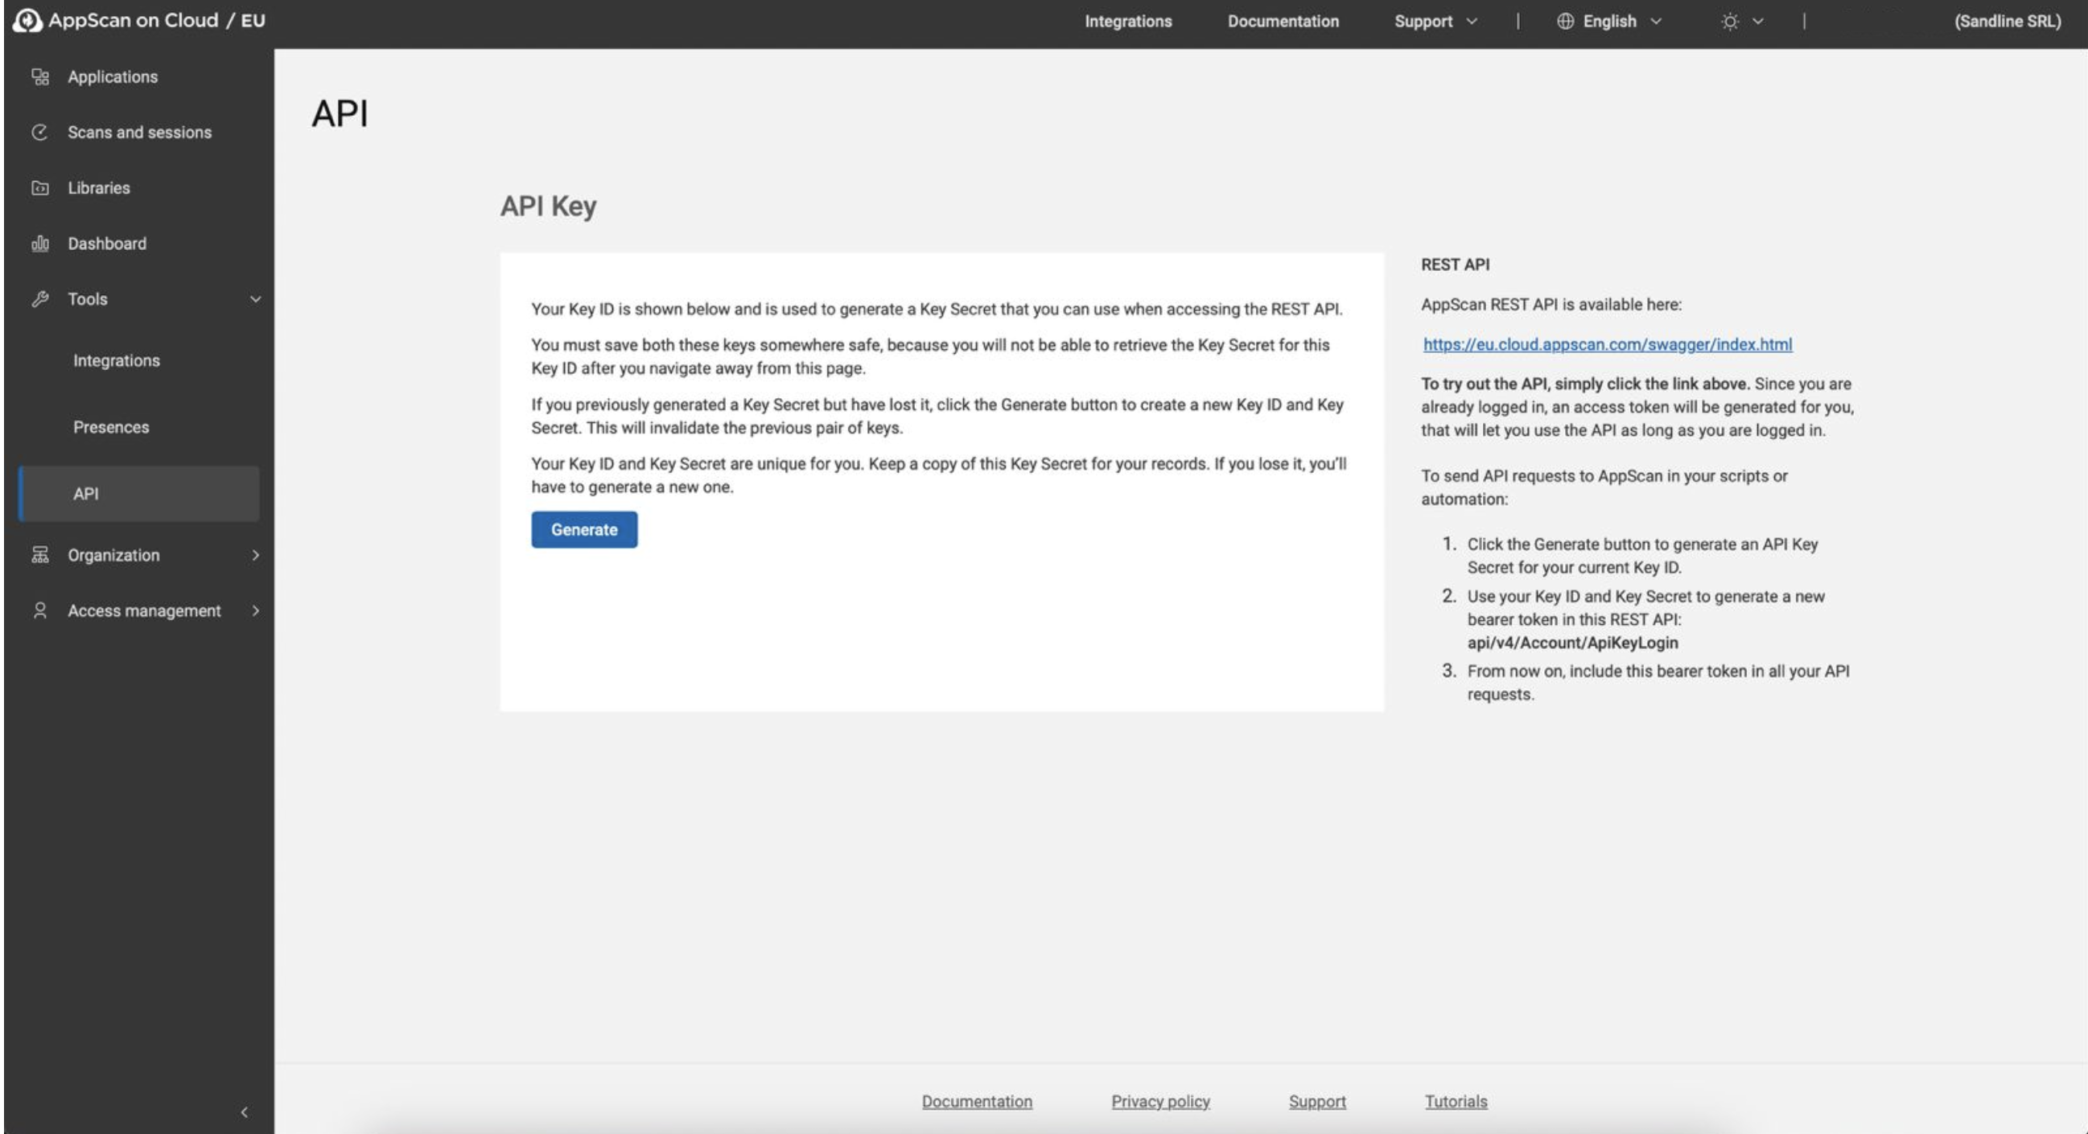Viewport: 2088px width, 1134px height.
Task: Click the API Key heading
Action: [x=548, y=206]
